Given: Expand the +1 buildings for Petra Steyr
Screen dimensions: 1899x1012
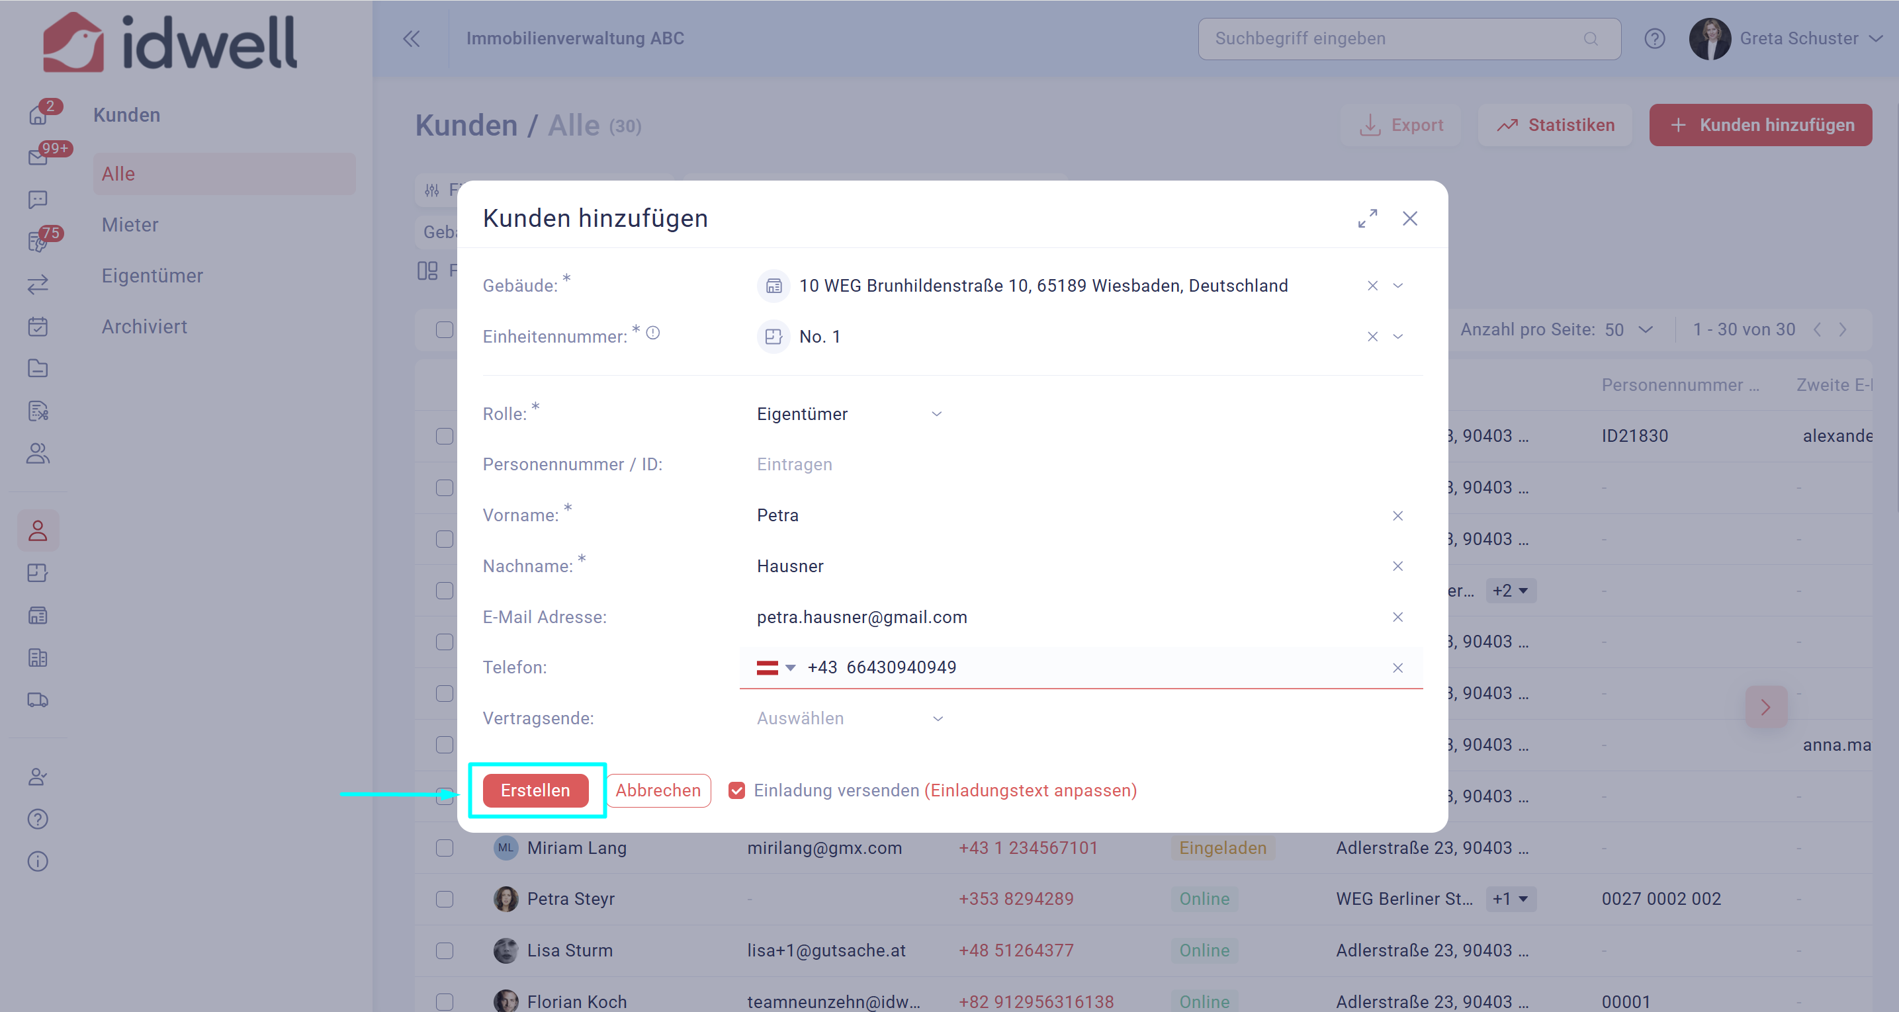Looking at the screenshot, I should tap(1510, 900).
